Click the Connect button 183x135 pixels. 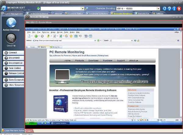coord(13,53)
